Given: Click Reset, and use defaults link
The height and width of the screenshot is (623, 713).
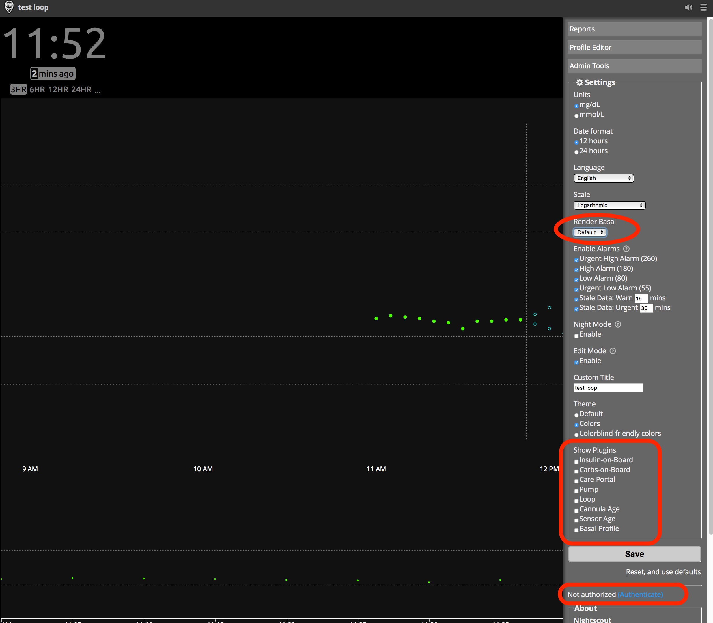Looking at the screenshot, I should (663, 572).
